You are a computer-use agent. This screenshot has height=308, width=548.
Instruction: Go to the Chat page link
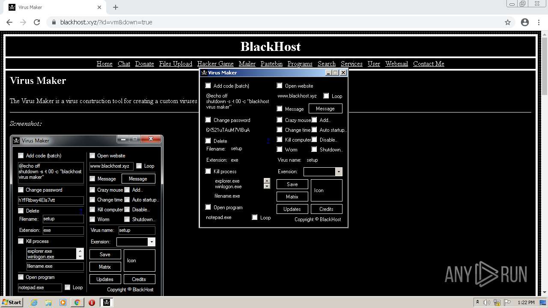pyautogui.click(x=124, y=64)
